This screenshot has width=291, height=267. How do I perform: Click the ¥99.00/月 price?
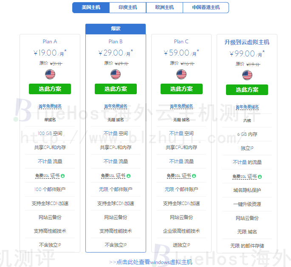[x=247, y=53]
